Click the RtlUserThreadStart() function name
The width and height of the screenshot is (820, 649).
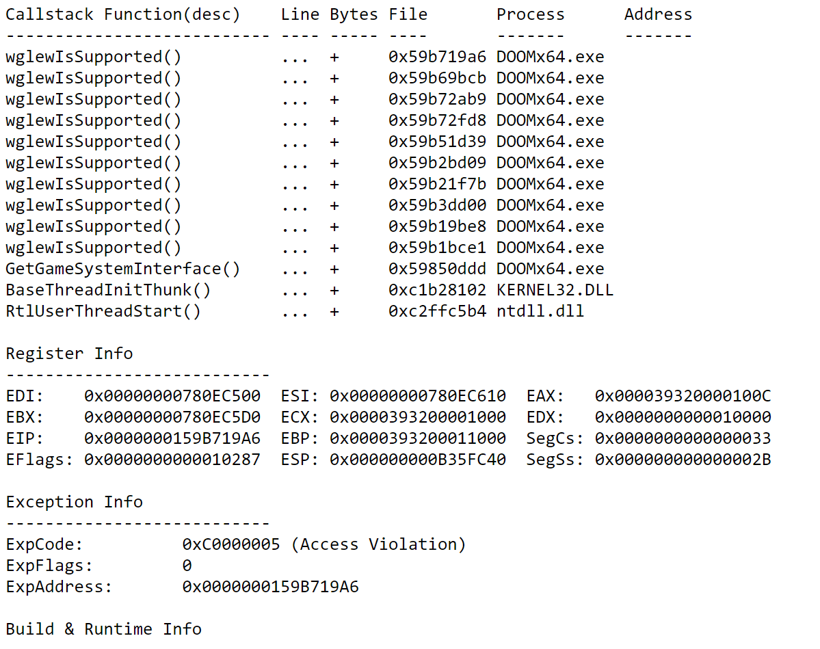[103, 311]
